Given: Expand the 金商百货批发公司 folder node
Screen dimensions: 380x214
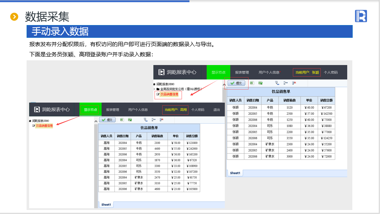Looking at the screenshot, I should 155,89.
